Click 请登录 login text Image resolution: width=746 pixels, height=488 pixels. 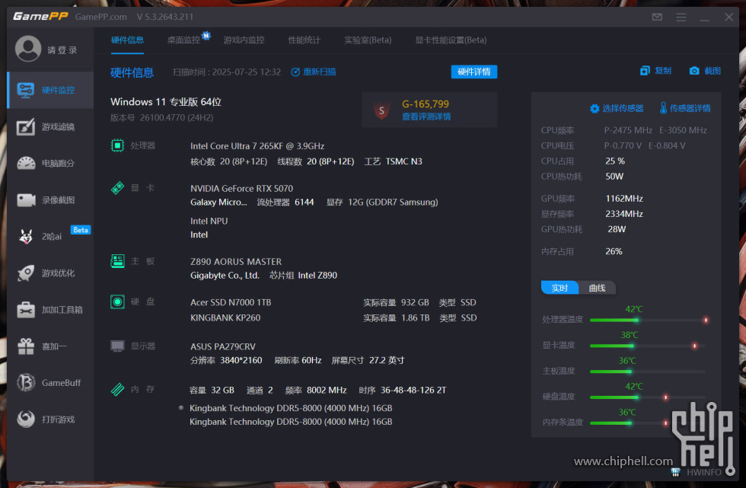pyautogui.click(x=62, y=50)
